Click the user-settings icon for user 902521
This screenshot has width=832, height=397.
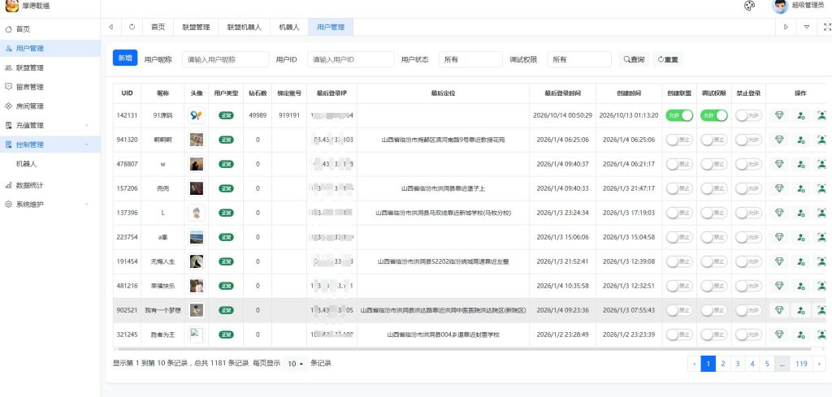coord(800,310)
